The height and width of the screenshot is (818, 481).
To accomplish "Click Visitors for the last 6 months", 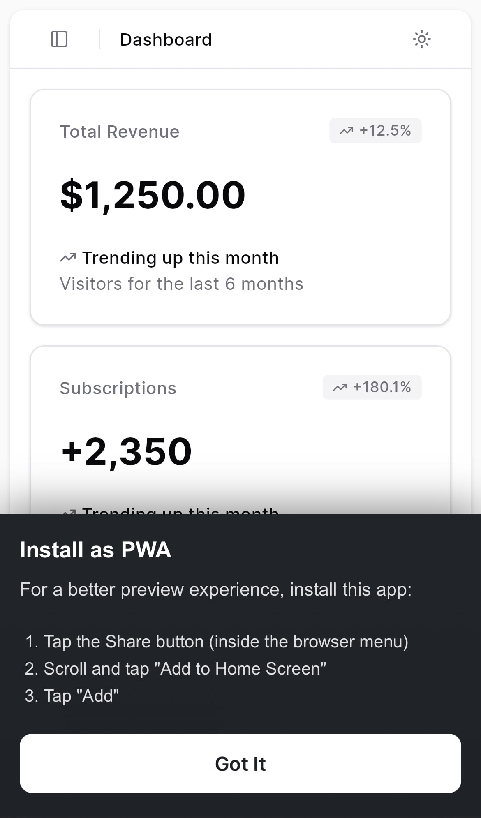I will (181, 283).
